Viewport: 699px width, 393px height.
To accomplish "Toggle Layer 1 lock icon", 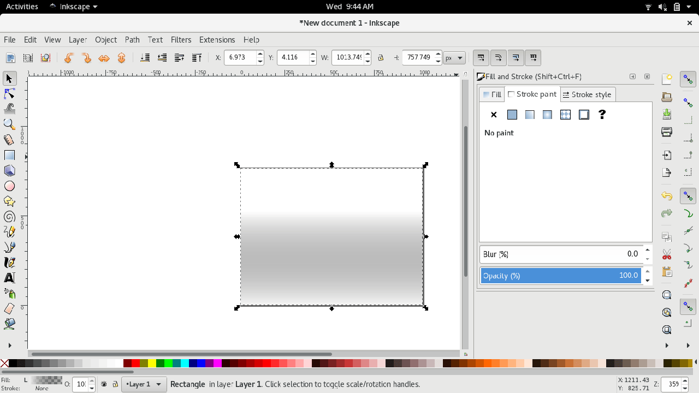I will [115, 384].
